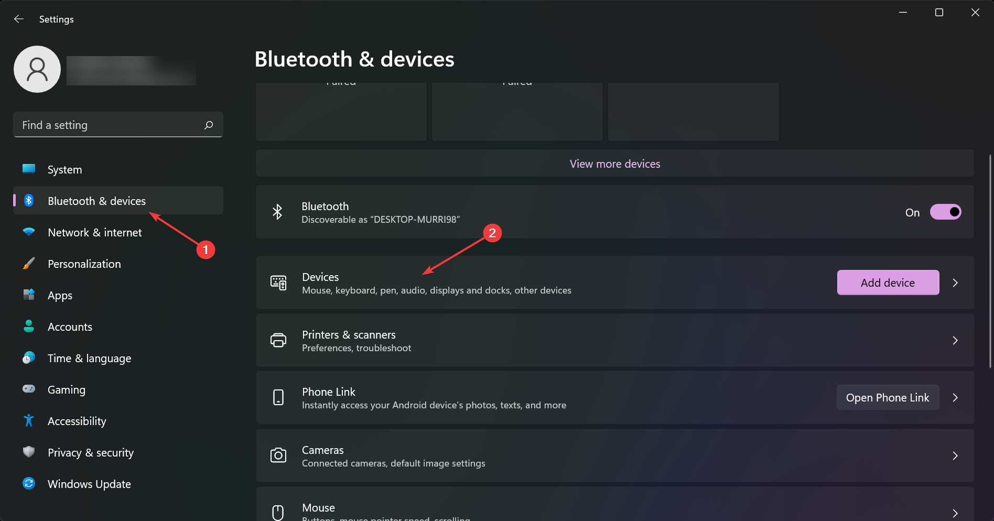Click the Add device button
This screenshot has width=994, height=521.
pyautogui.click(x=888, y=283)
